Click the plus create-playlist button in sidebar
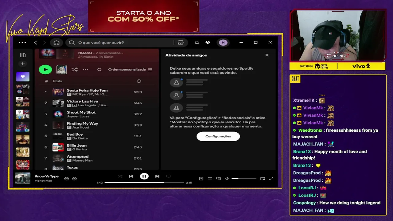This screenshot has width=393, height=221. pos(22,64)
